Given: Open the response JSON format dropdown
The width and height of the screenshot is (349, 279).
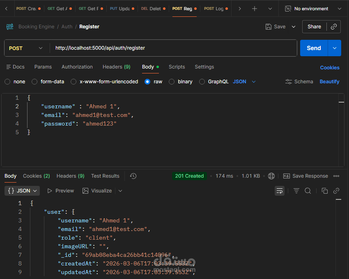Looking at the screenshot, I should (22, 191).
